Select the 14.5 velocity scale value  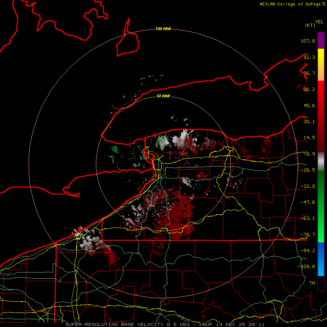309,138
